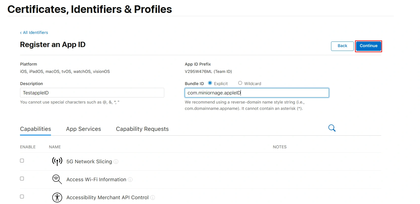
Task: Click the Access Wi-Fi Information icon
Action: (57, 179)
